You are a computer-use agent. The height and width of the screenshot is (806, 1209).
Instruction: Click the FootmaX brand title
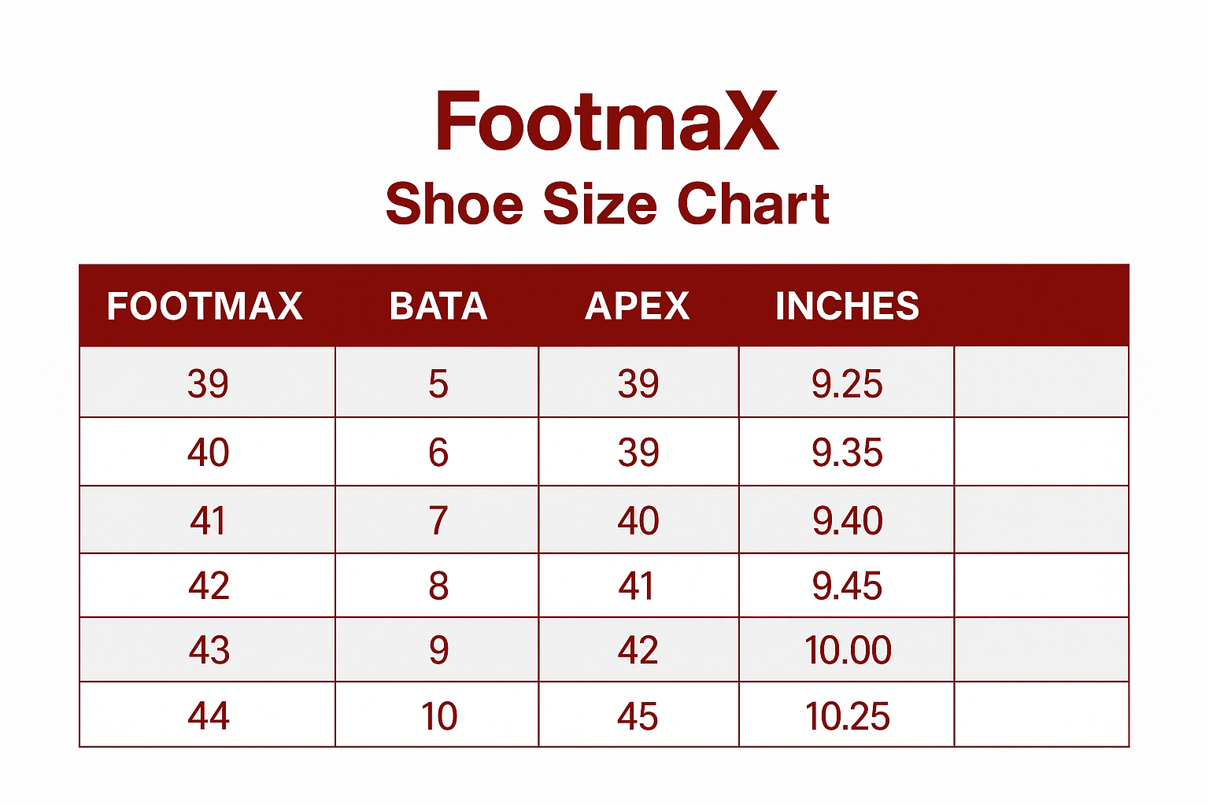pyautogui.click(x=606, y=121)
